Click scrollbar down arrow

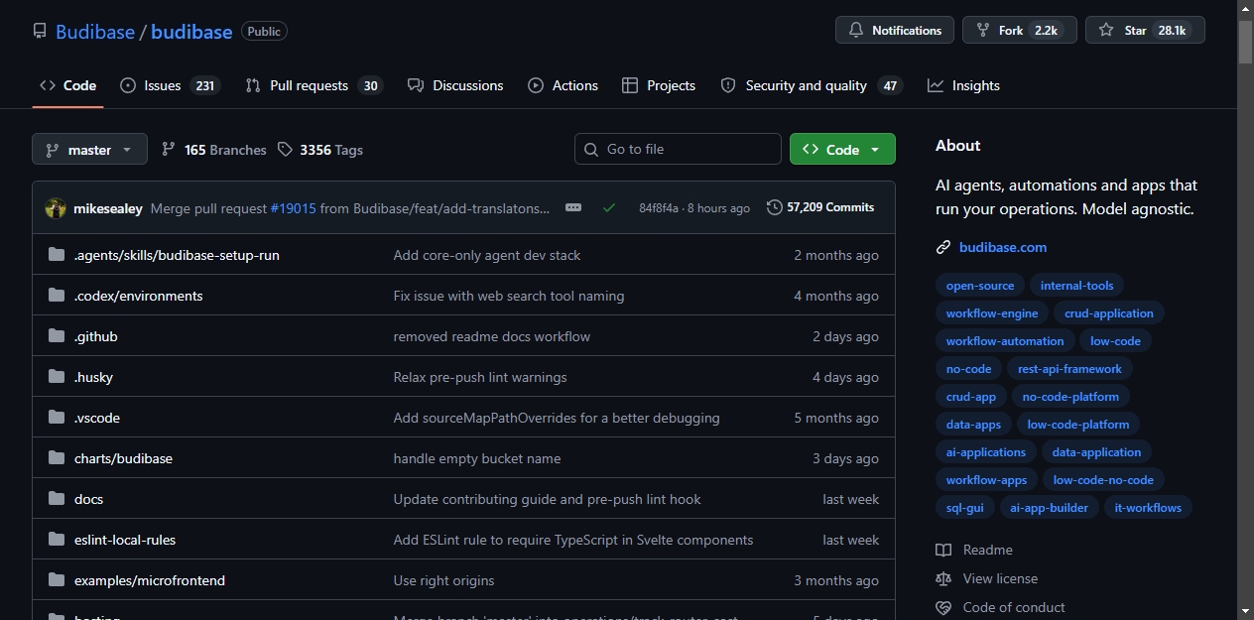(1245, 611)
